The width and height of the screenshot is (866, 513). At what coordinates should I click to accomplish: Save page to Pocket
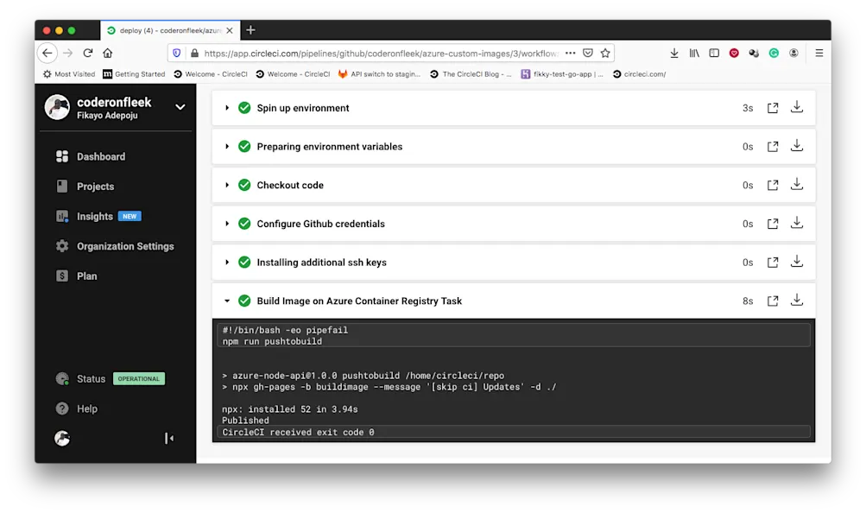click(588, 53)
